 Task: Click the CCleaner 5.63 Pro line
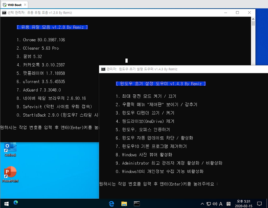pos(38,48)
